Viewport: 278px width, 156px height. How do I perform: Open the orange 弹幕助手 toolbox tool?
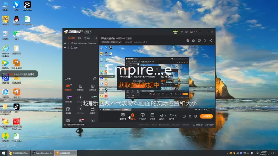(x=68, y=88)
